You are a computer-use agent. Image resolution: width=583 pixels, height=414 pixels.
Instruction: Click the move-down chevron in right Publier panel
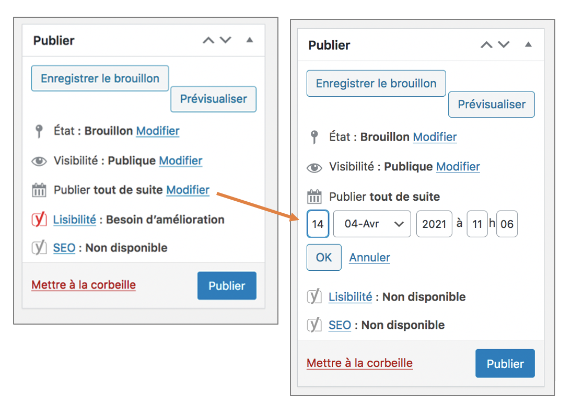coord(504,44)
